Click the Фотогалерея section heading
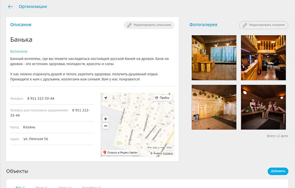 click(203, 25)
